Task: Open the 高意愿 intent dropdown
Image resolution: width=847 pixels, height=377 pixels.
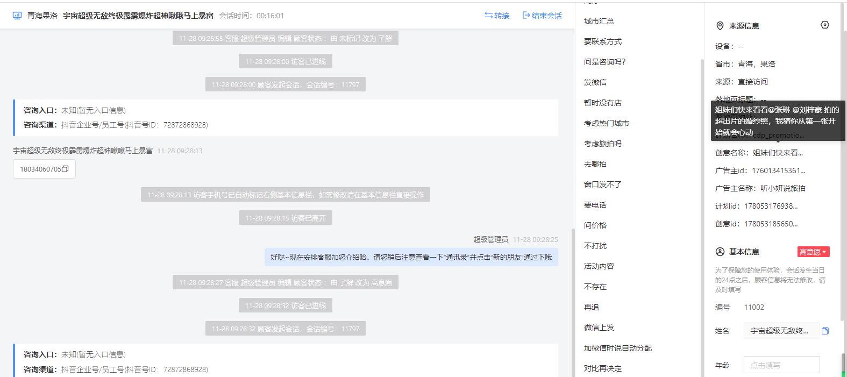Action: coord(813,252)
